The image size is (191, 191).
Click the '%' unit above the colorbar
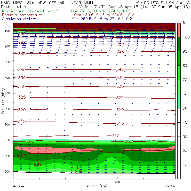(184, 23)
